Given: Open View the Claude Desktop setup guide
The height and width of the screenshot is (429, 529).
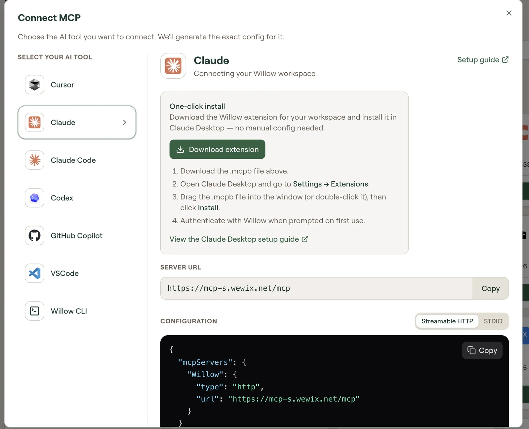Looking at the screenshot, I should coord(239,239).
